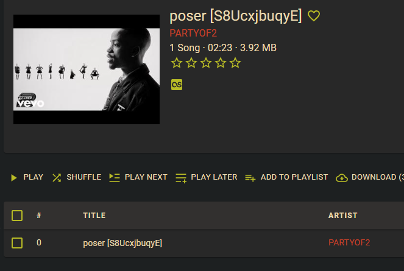Open the Last.fm link icon
Viewport: 404px width, 271px height.
click(177, 85)
